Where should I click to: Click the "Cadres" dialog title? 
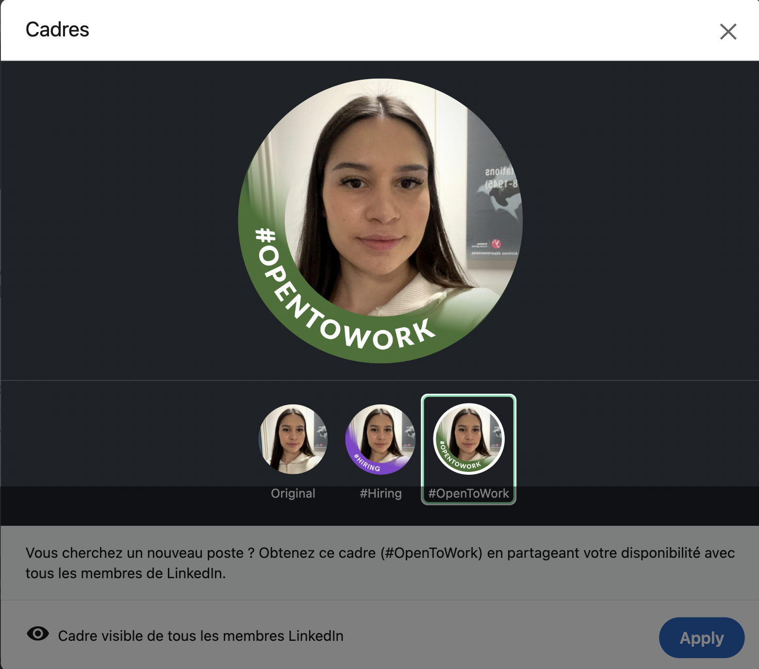[x=57, y=30]
